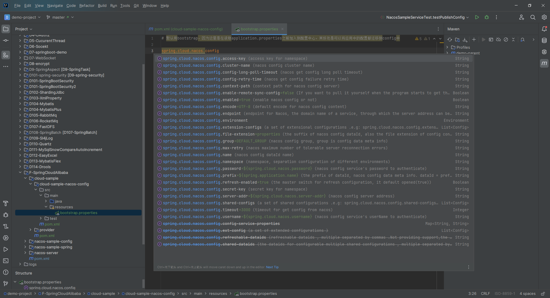Open the Debug bug tool window in the left sidebar

click(x=6, y=215)
